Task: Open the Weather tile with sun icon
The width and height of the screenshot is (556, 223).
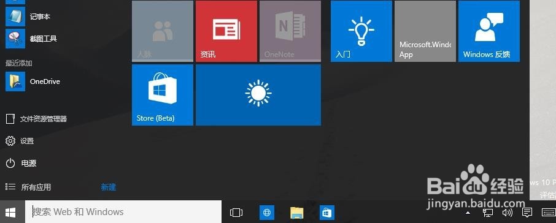Action: coord(258,95)
